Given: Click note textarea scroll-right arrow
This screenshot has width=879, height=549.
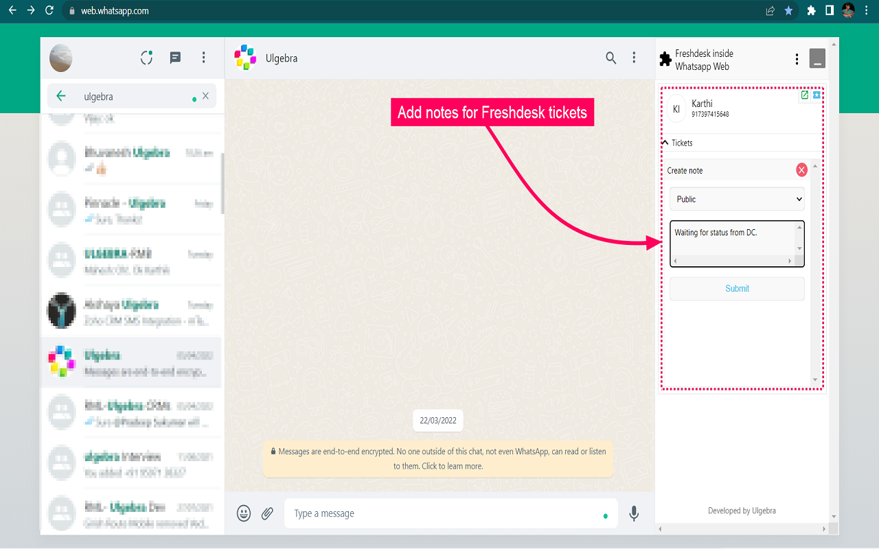Looking at the screenshot, I should (790, 261).
